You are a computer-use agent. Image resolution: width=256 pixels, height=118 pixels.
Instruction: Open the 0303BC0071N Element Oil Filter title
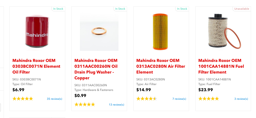[36, 66]
